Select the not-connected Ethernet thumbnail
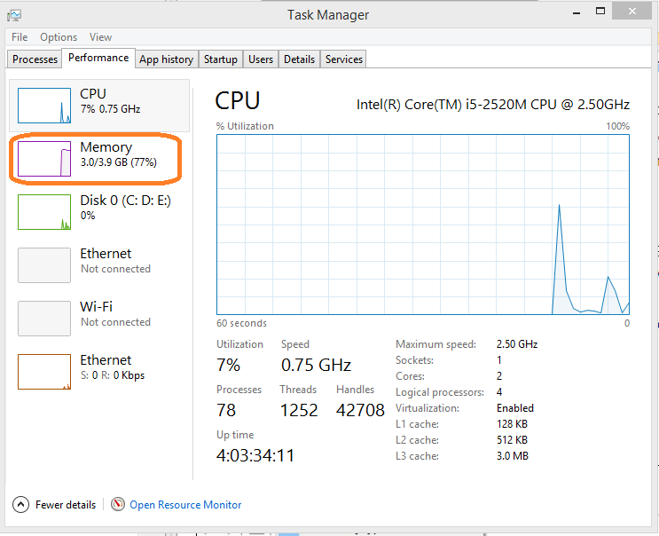 pos(44,265)
